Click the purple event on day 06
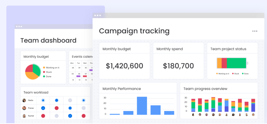The width and height of the screenshot is (267, 124). 78,76
